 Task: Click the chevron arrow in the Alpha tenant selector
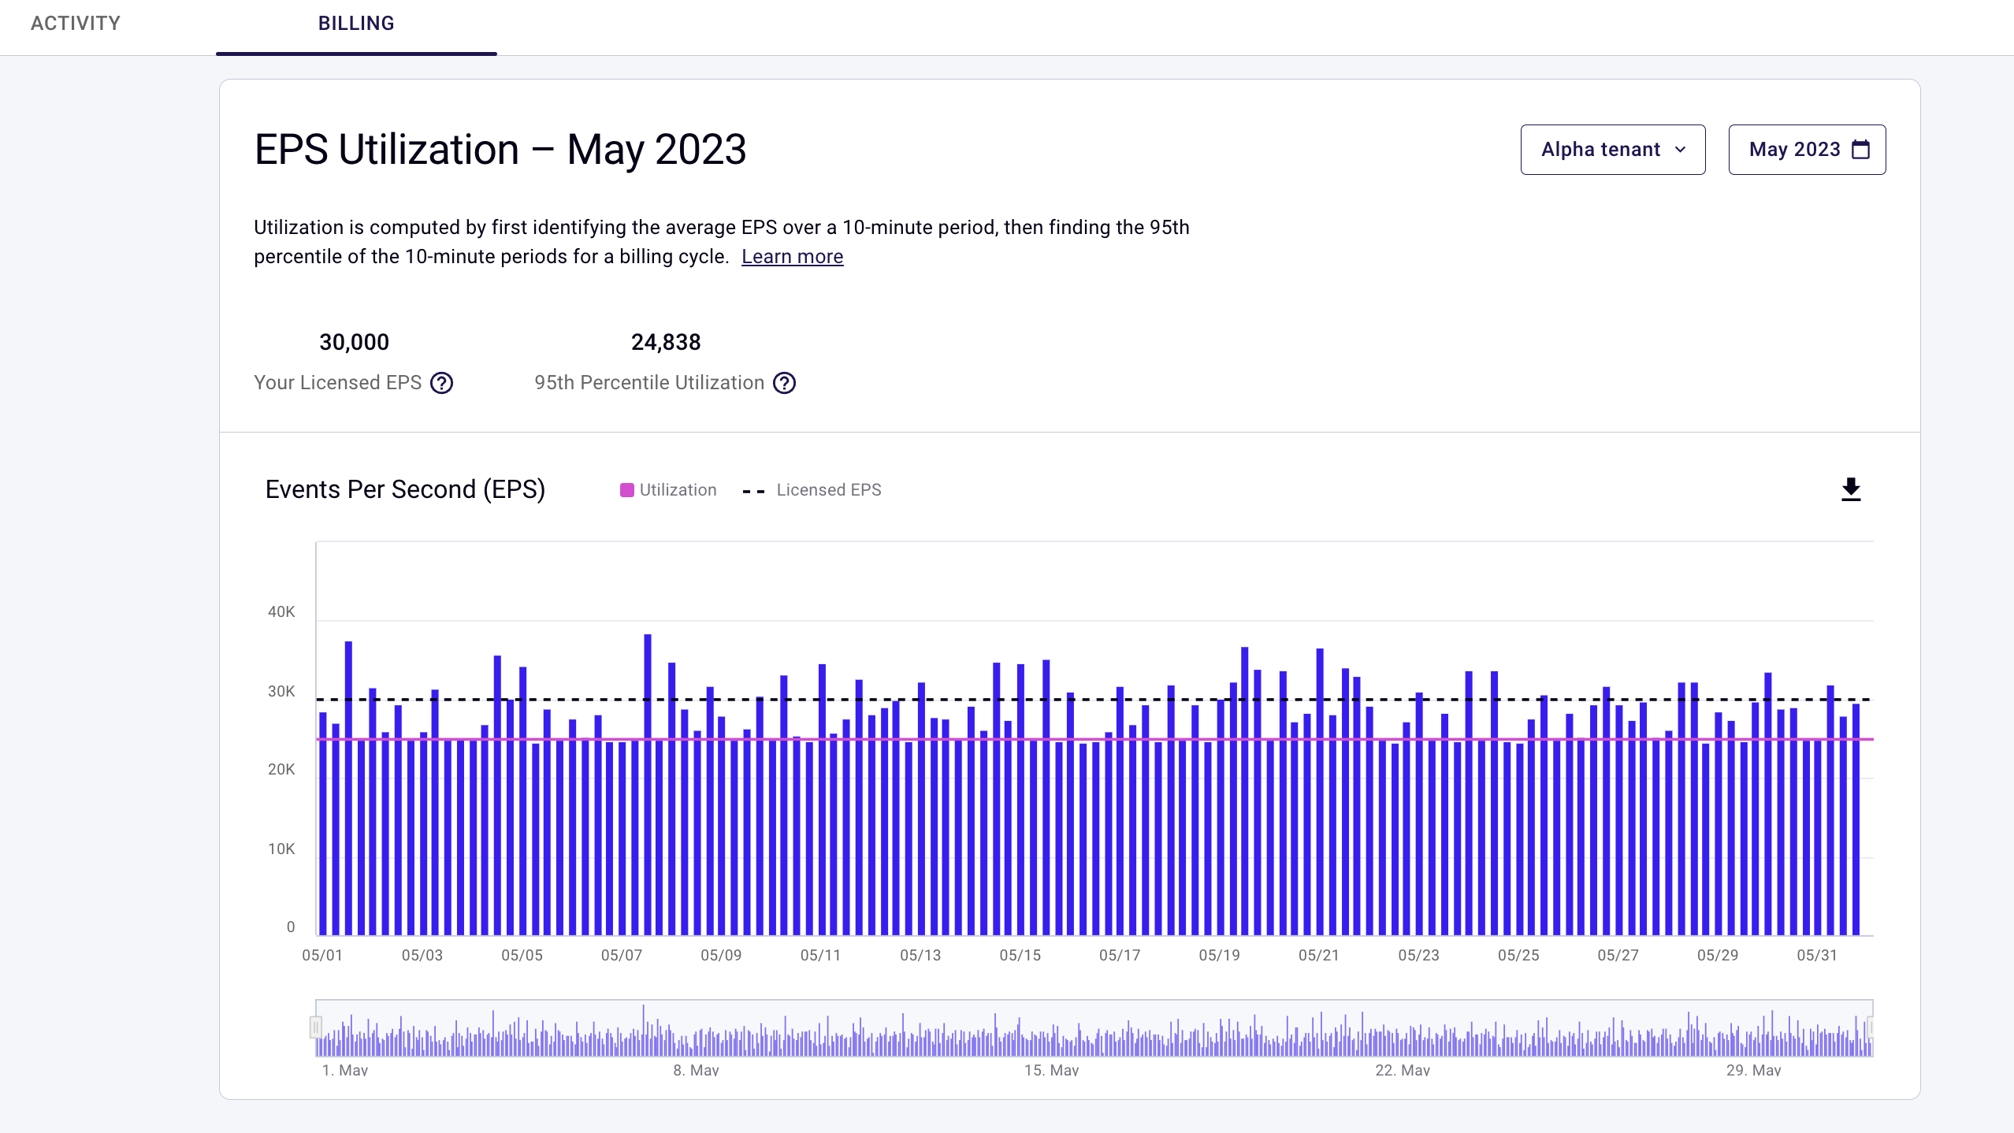1680,150
